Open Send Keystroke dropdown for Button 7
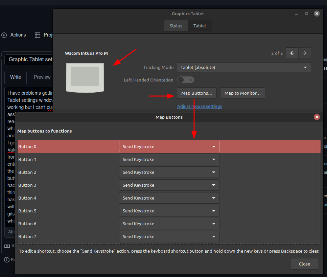Image resolution: width=327 pixels, height=277 pixels. [x=169, y=236]
